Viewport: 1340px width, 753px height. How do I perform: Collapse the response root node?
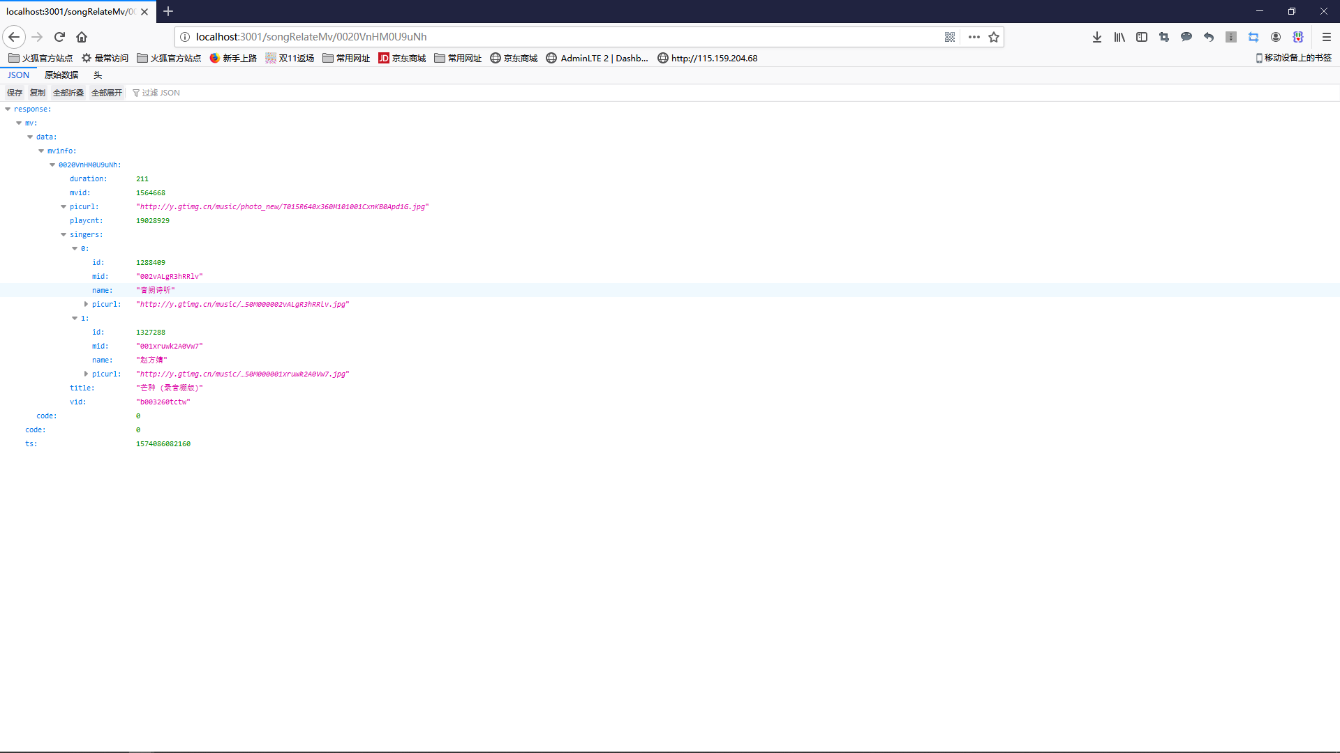tap(8, 109)
